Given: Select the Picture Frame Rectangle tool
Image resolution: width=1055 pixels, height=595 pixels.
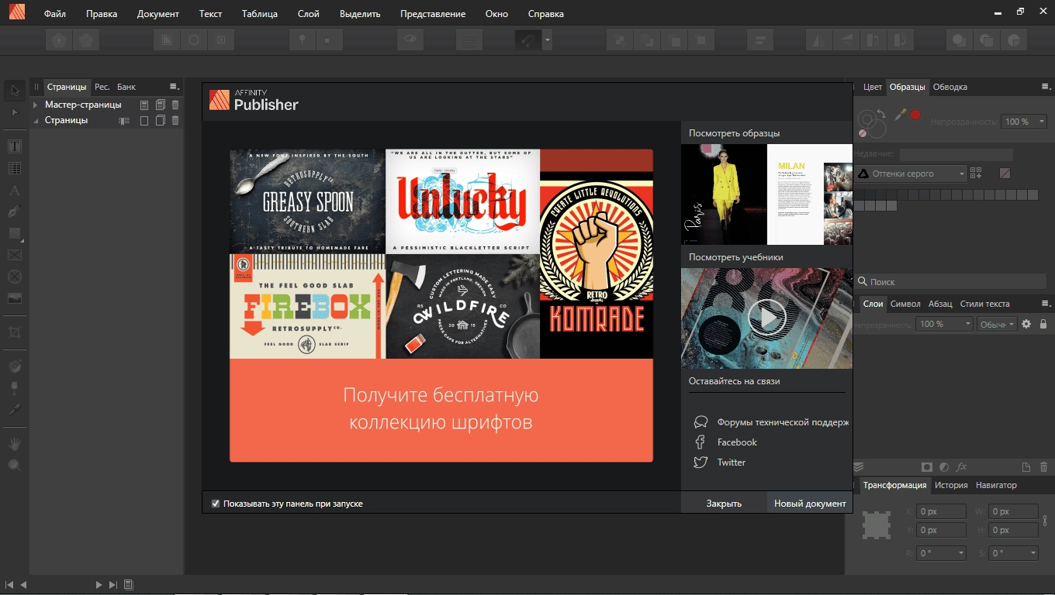Looking at the screenshot, I should pyautogui.click(x=15, y=255).
